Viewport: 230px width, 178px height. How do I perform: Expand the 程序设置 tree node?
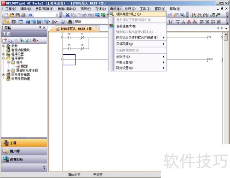click(x=4, y=54)
